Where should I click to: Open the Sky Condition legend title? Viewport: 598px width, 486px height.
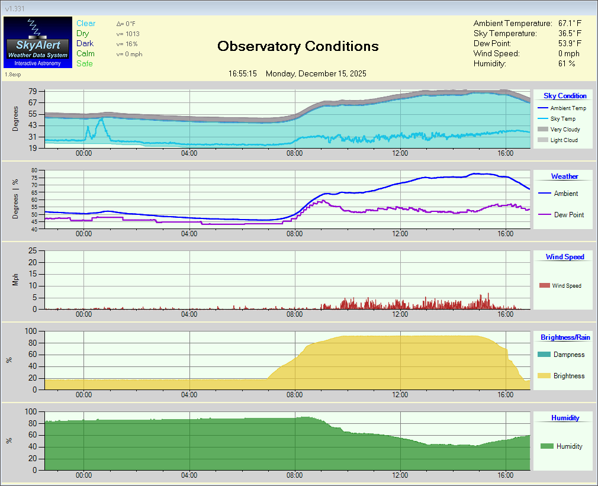pos(565,96)
